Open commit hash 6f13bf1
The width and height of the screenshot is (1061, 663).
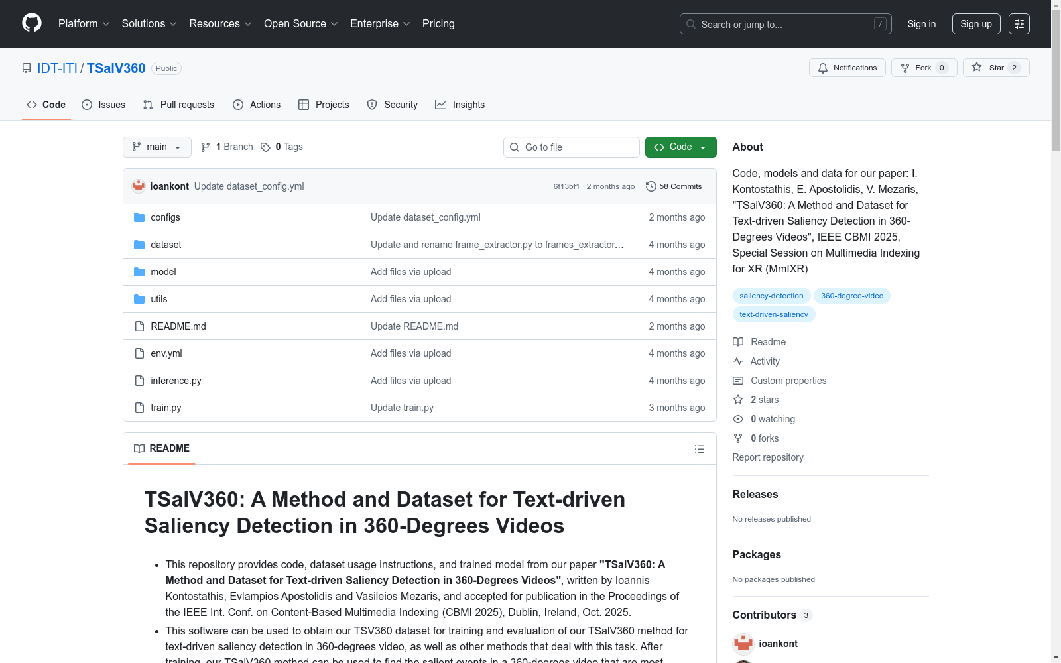click(x=566, y=186)
